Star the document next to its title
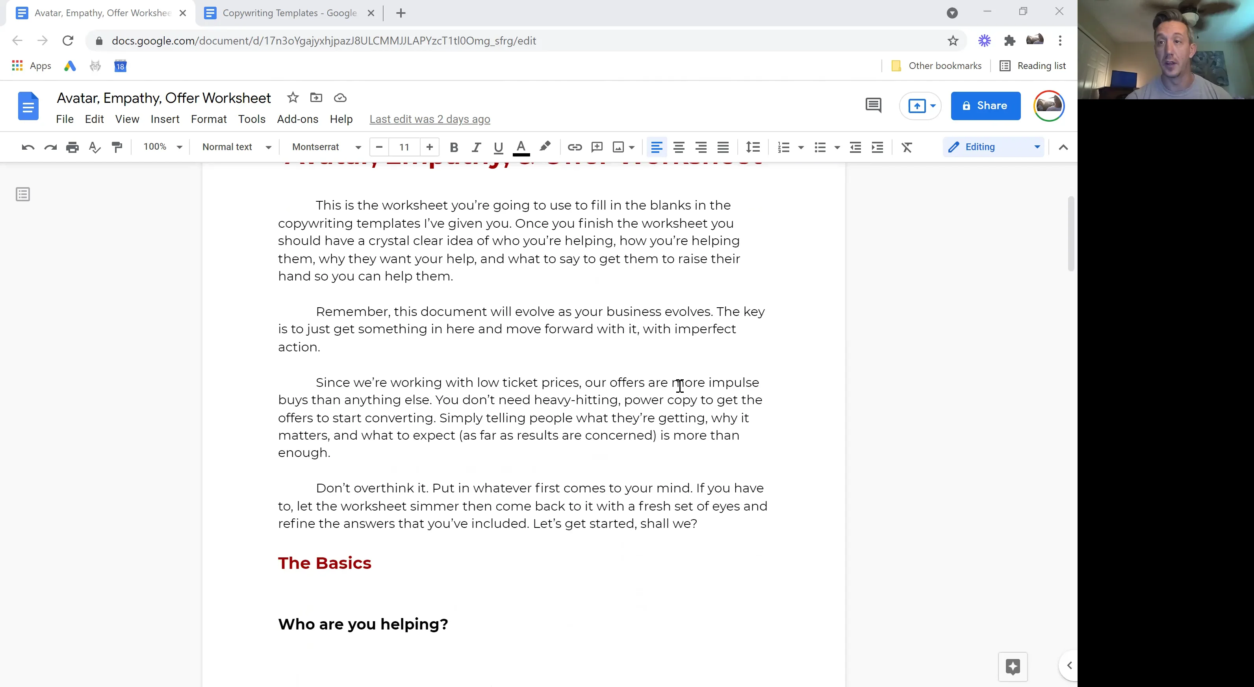Screen dimensions: 1254x687 (x=293, y=97)
